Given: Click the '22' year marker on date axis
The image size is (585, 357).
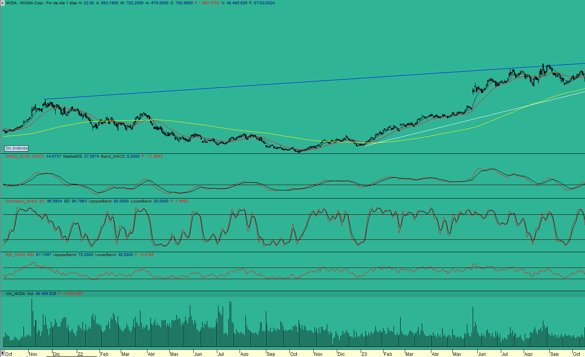Looking at the screenshot, I should 80,354.
